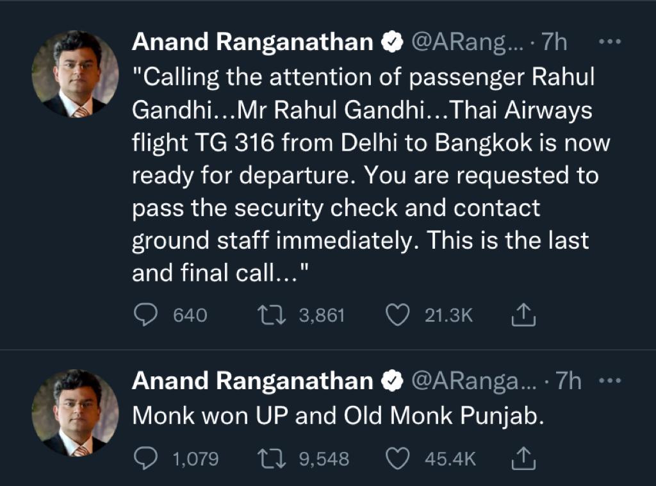Share the Thai Airways flight tweet
The width and height of the screenshot is (656, 486).
[523, 315]
